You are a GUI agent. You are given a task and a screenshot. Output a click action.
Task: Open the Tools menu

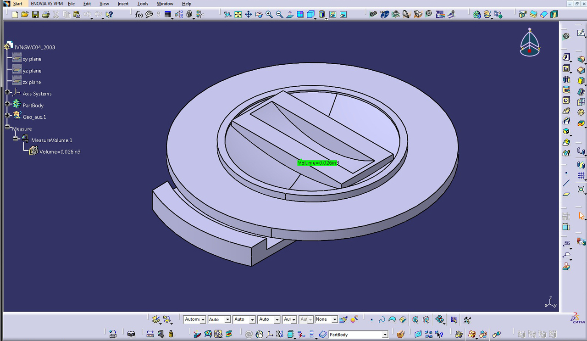pos(143,4)
